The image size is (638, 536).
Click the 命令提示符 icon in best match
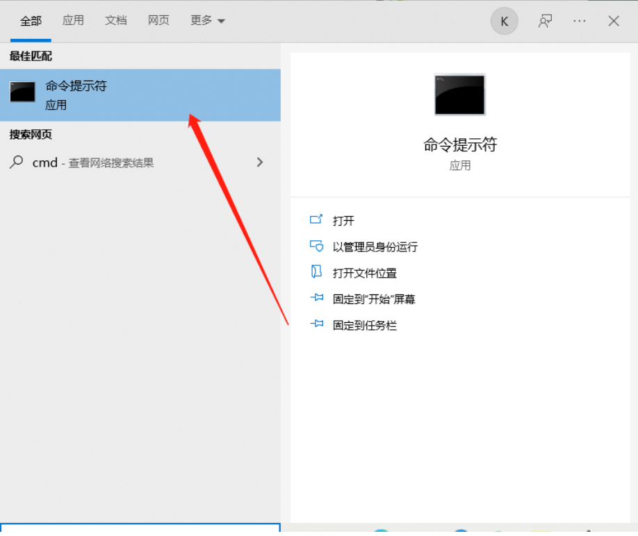click(x=22, y=92)
